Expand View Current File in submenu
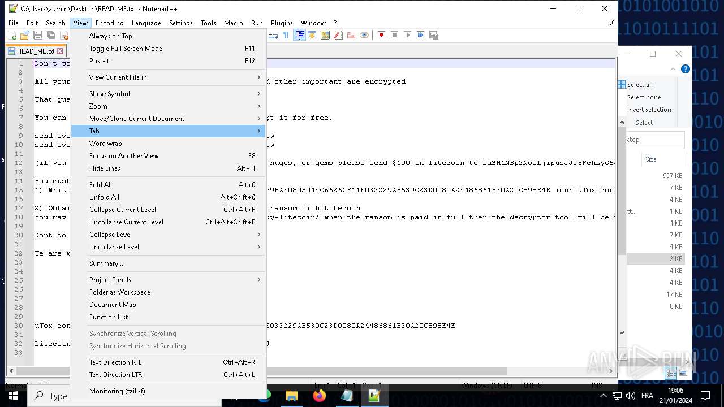Image resolution: width=724 pixels, height=407 pixels. (168, 77)
